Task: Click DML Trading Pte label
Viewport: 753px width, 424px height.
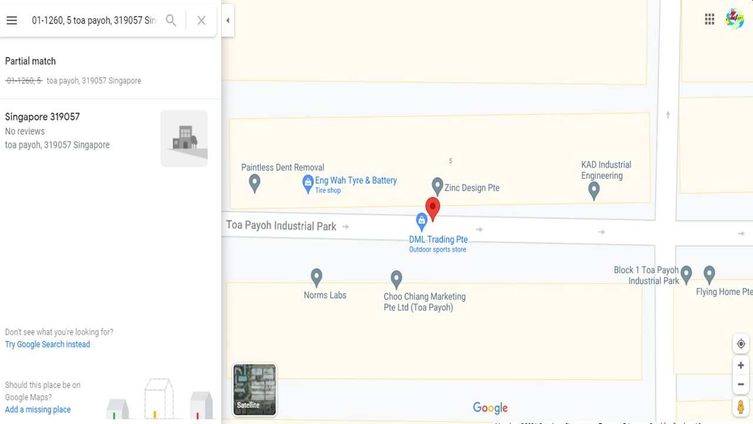Action: 438,240
